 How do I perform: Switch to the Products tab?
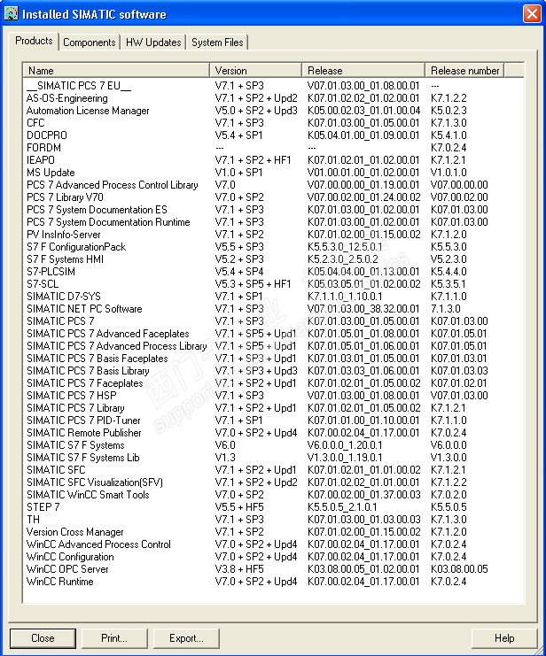pos(34,41)
